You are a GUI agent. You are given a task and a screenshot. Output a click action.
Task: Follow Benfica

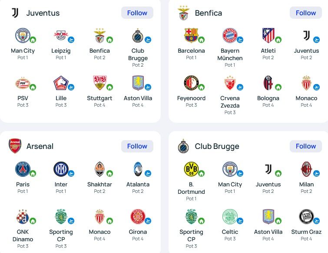tap(305, 13)
